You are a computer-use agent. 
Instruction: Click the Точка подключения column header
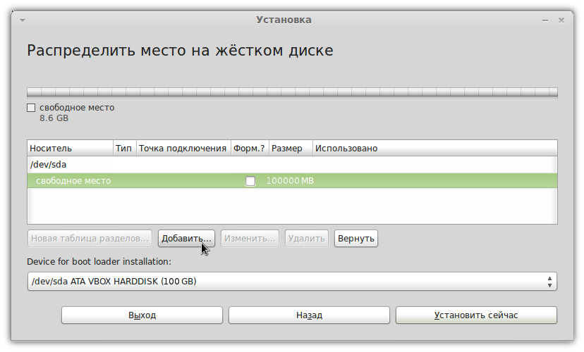pos(183,149)
